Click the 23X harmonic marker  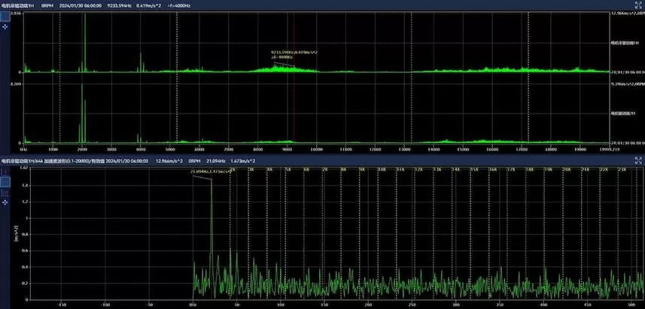(x=622, y=170)
